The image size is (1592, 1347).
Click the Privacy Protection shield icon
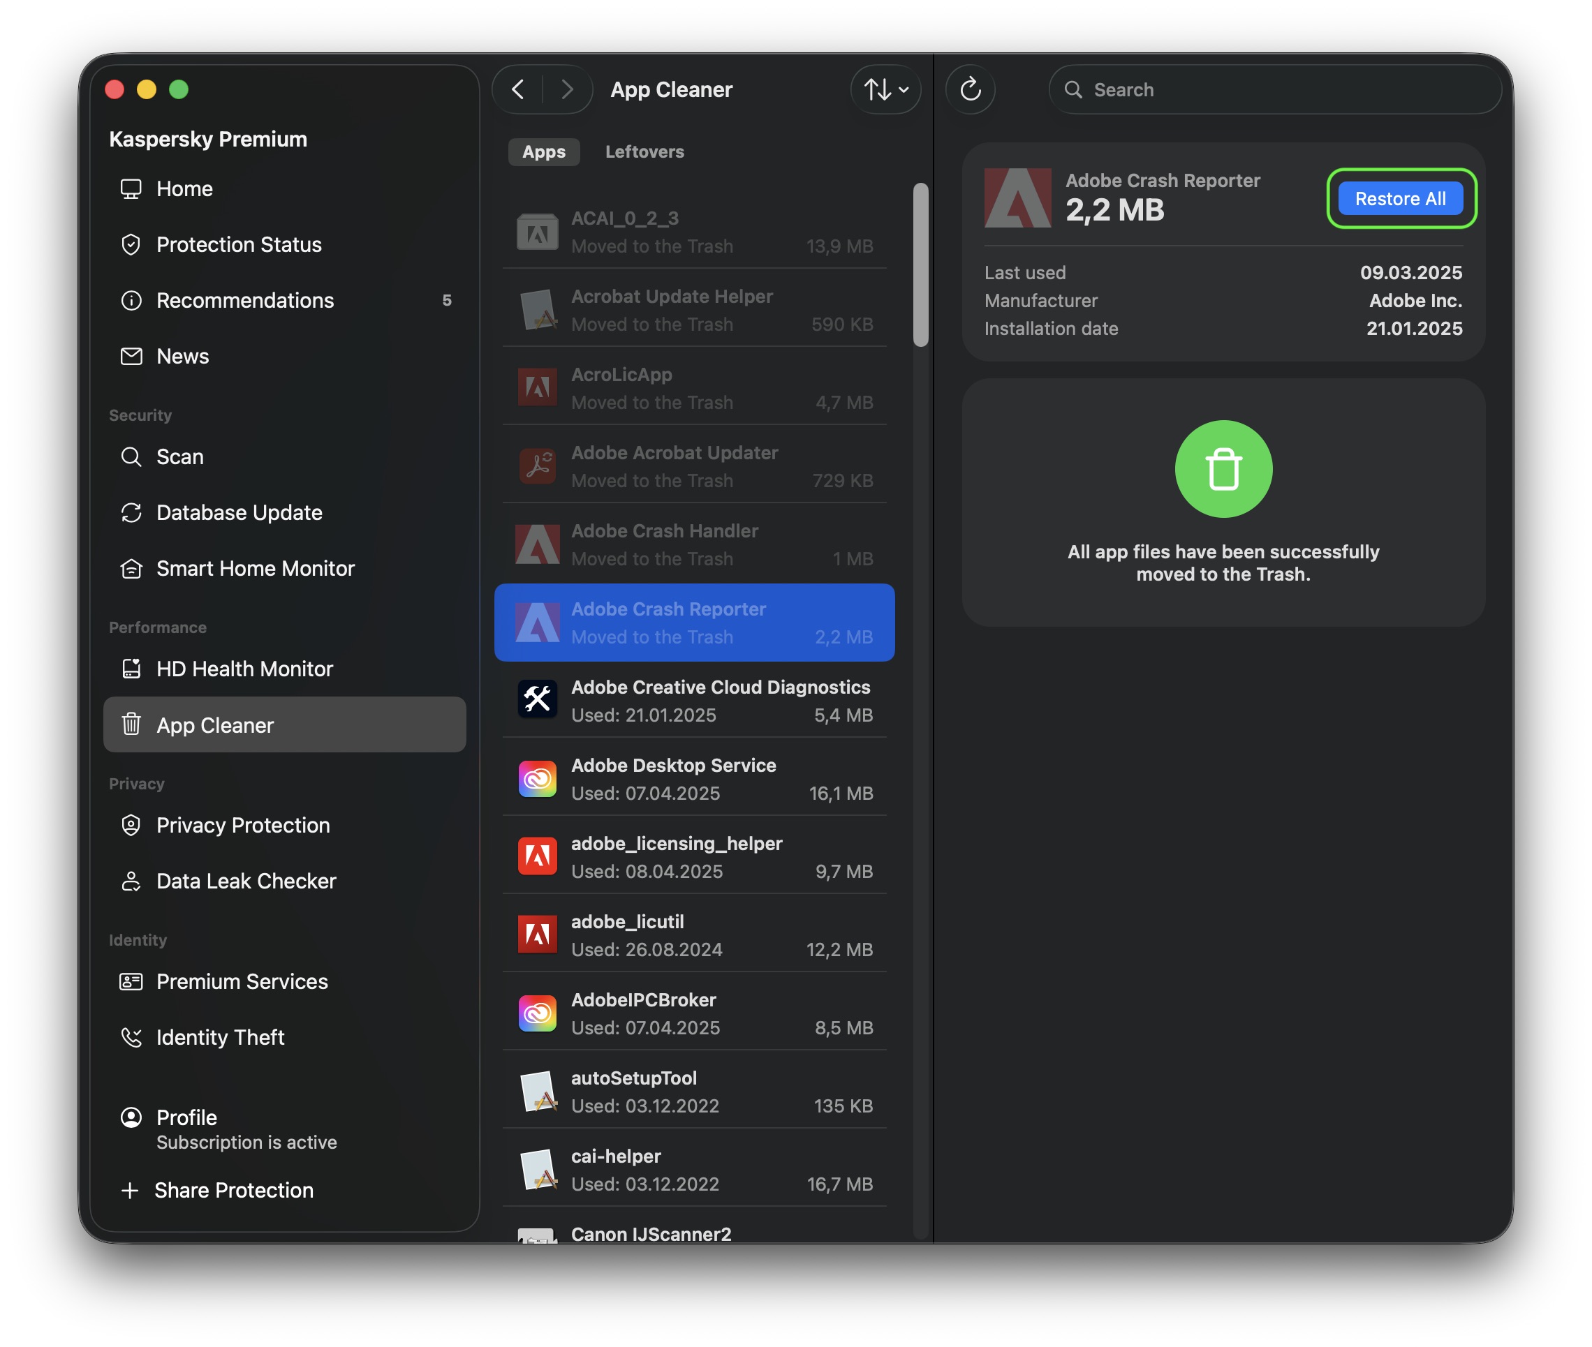[131, 826]
